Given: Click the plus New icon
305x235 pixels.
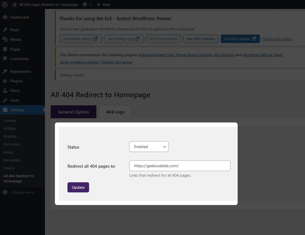Looking at the screenshot, I should pyautogui.click(x=99, y=5).
